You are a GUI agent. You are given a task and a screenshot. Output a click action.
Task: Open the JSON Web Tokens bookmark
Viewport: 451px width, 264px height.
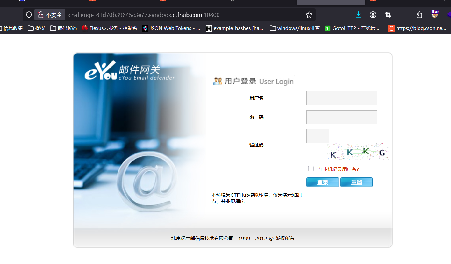171,28
